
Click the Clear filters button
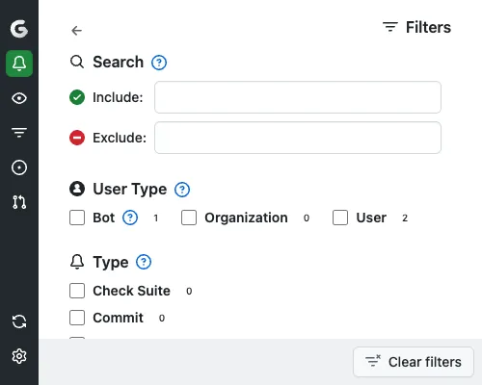tap(414, 362)
